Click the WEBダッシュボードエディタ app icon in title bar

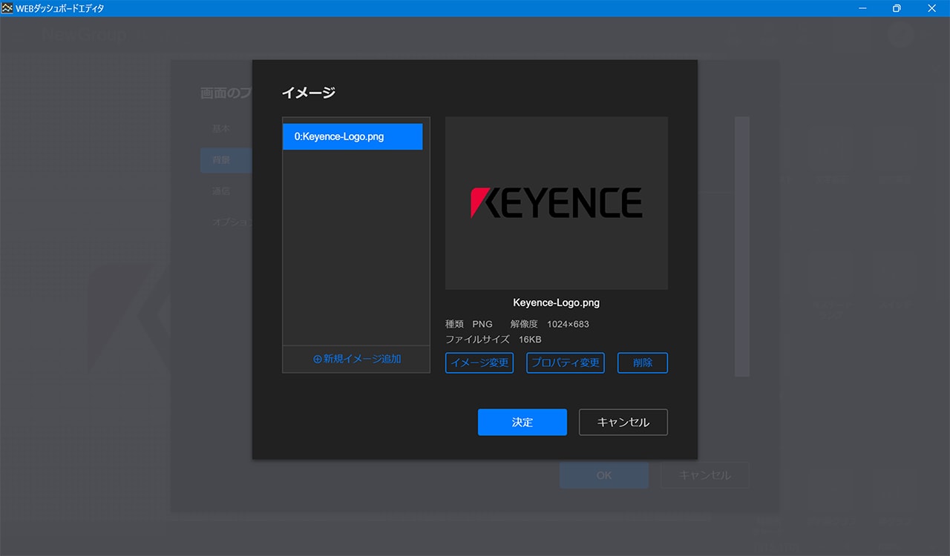tap(8, 8)
